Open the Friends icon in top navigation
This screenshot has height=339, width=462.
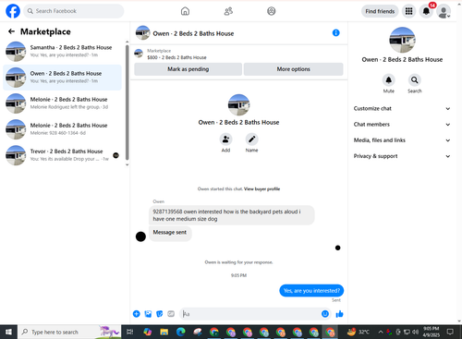(x=228, y=11)
